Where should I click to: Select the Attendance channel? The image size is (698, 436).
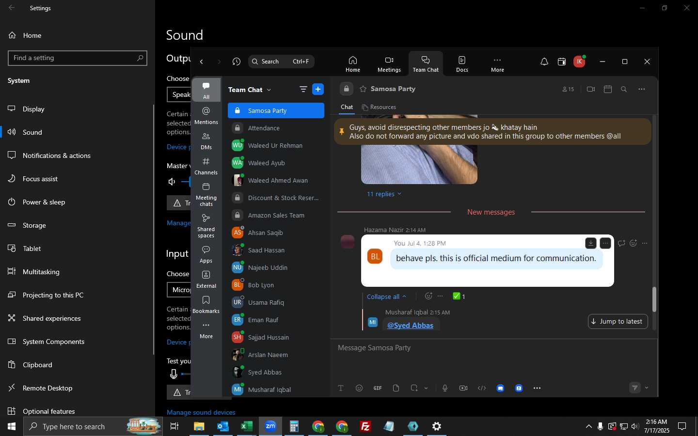coord(276,128)
